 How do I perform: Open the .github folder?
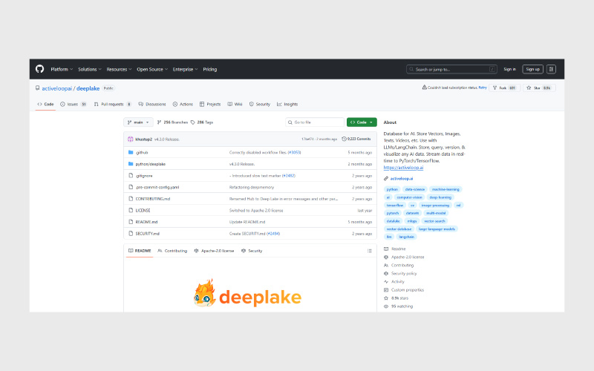142,153
